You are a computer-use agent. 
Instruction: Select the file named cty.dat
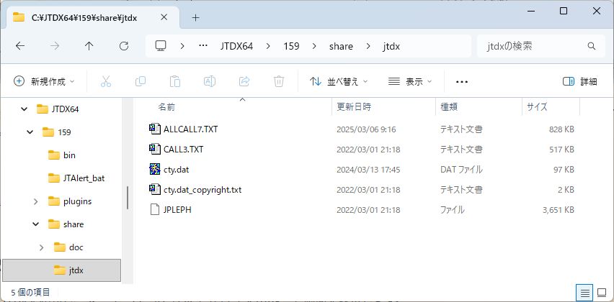pos(177,170)
